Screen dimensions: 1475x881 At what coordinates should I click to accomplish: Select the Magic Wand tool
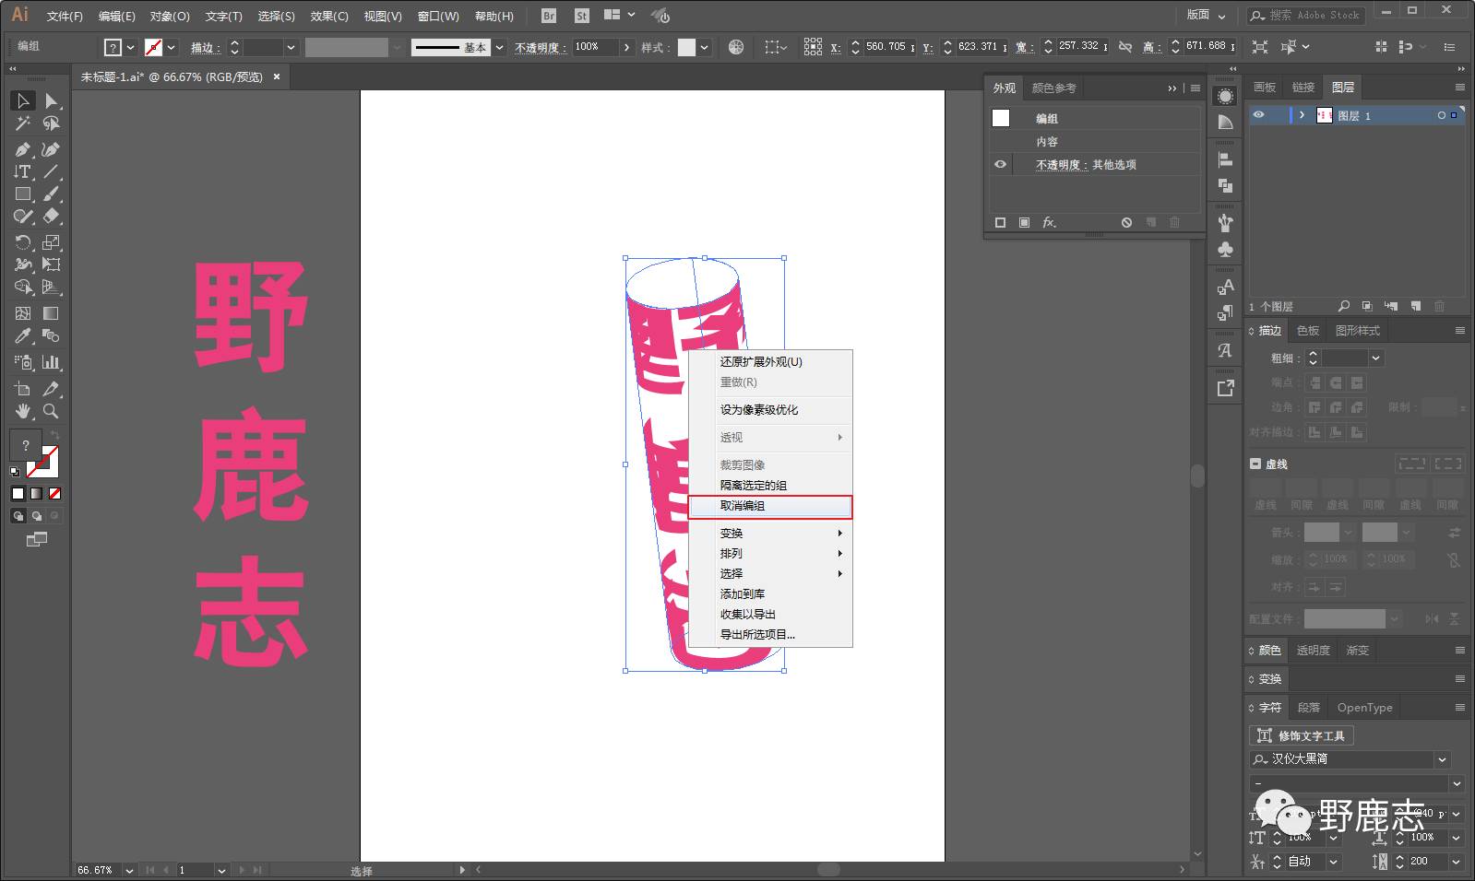(x=23, y=123)
